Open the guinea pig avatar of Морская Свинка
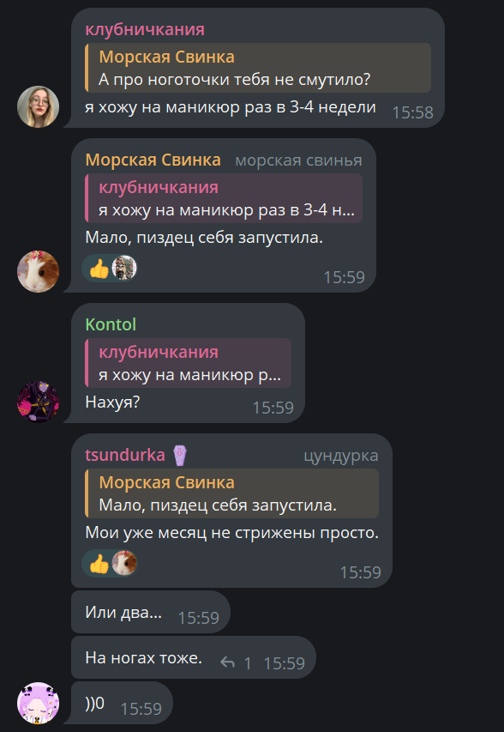This screenshot has height=732, width=504. [39, 271]
